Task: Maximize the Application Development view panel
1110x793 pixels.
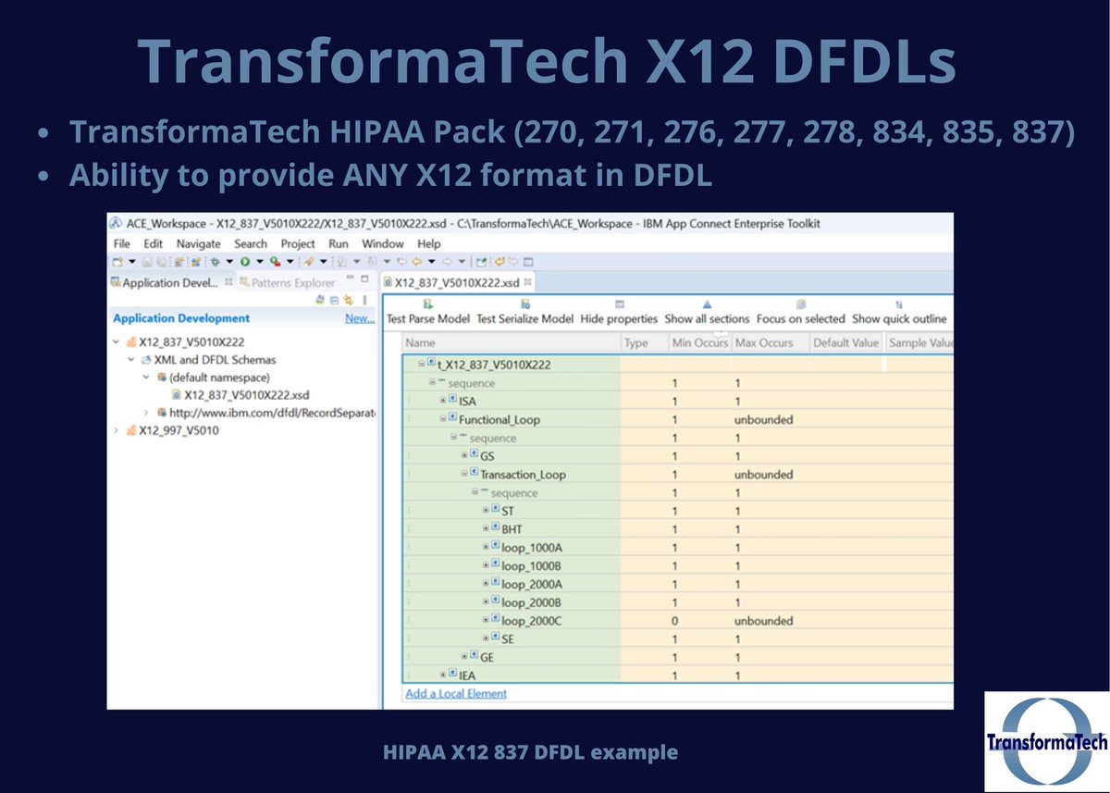Action: pyautogui.click(x=364, y=280)
